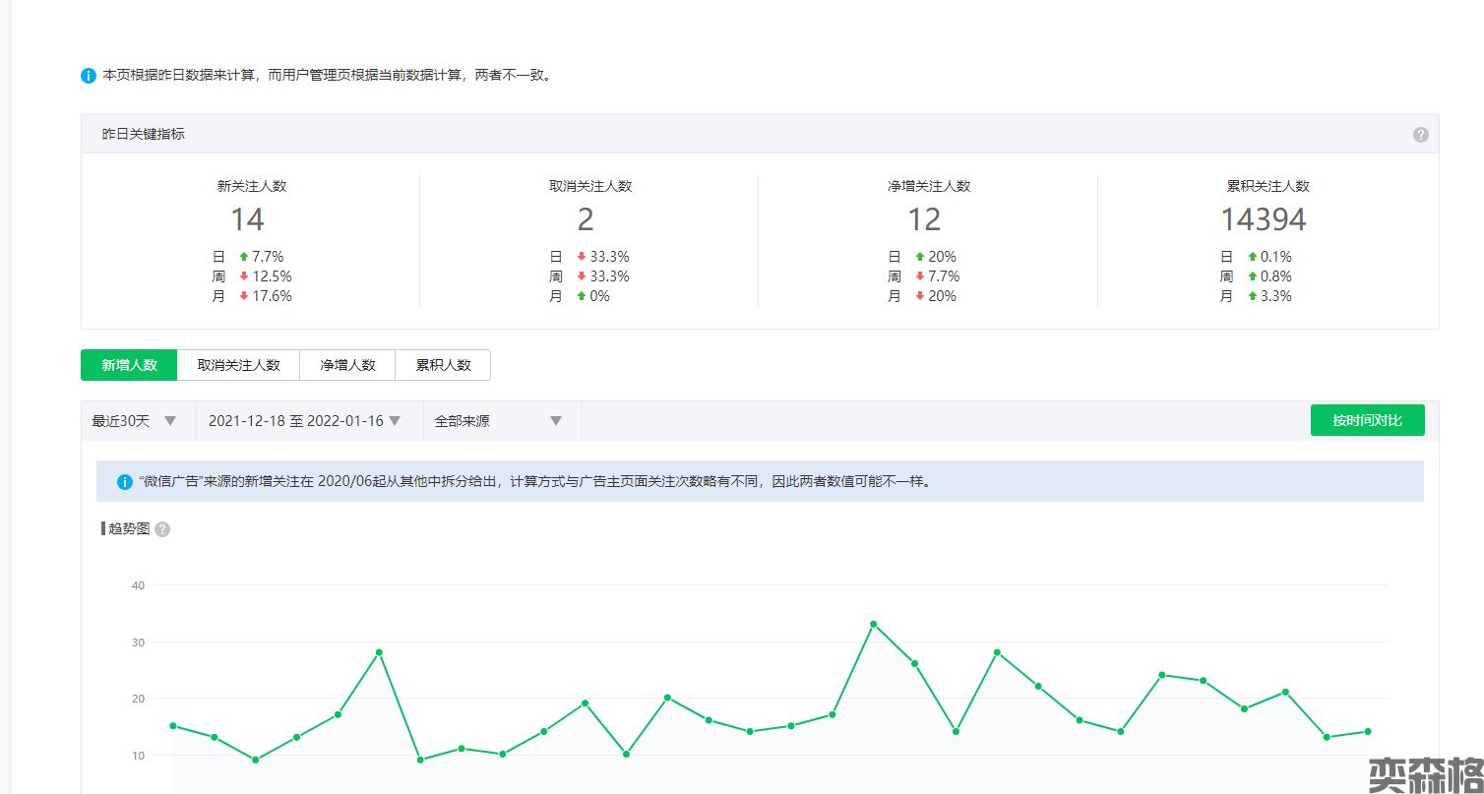Image resolution: width=1484 pixels, height=794 pixels.
Task: Click the green up arrow for 累积关注人数 monthly
Action: point(1253,296)
